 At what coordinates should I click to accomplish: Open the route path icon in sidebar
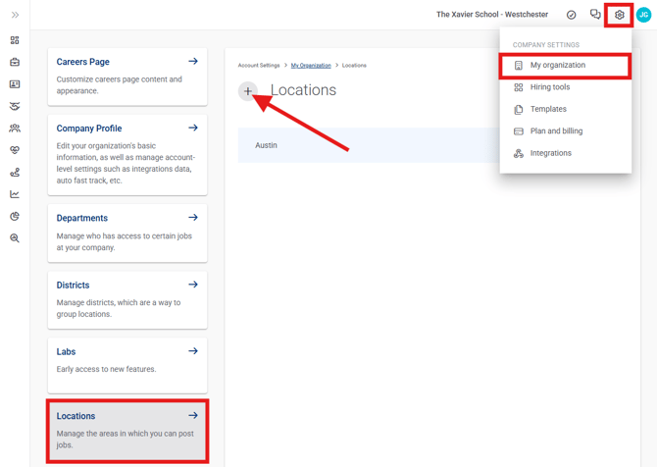[15, 173]
